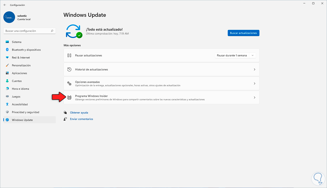Click the Aplicaciones grid icon
Screen dimensions: 327x188
click(7, 73)
